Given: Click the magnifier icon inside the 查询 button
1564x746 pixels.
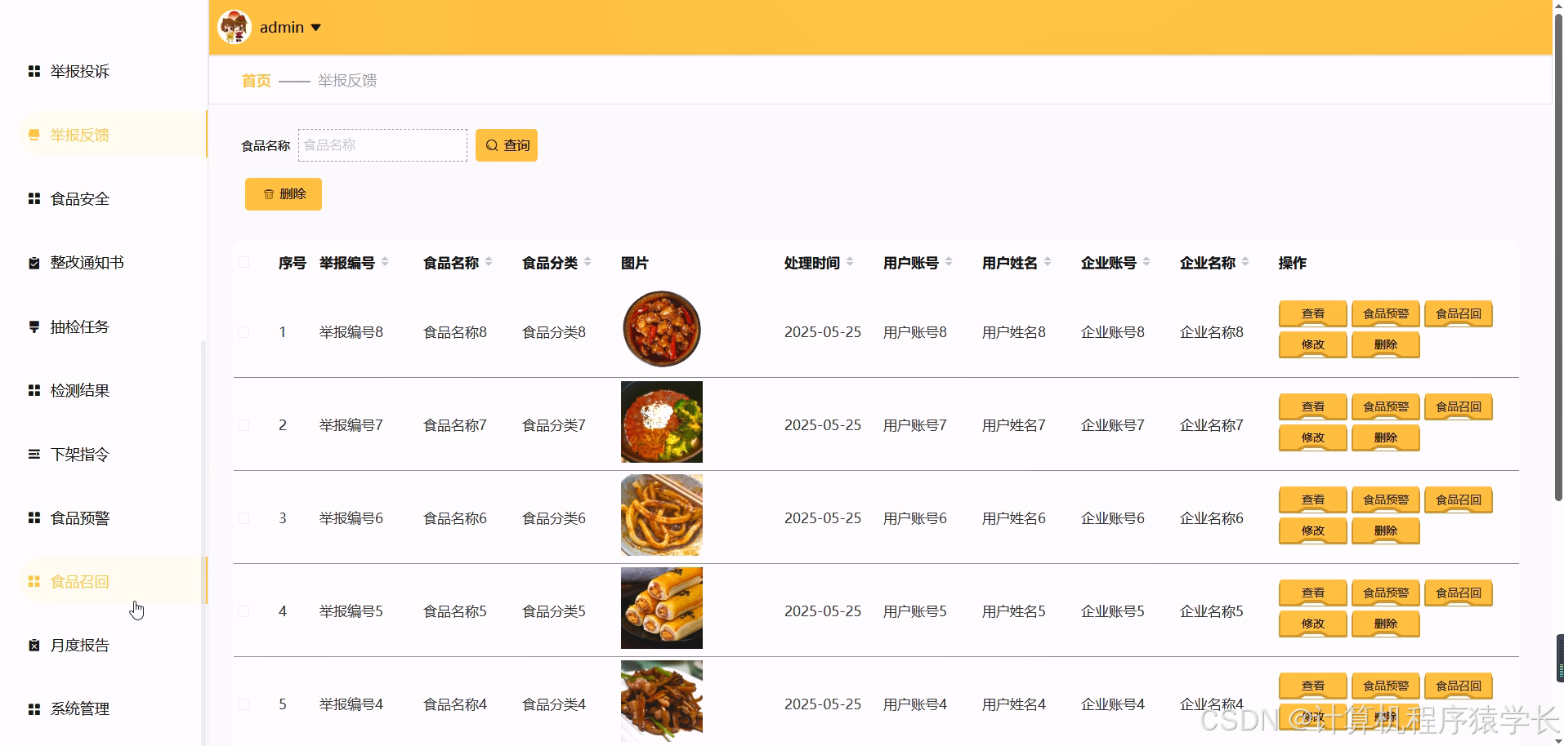Looking at the screenshot, I should coord(491,144).
